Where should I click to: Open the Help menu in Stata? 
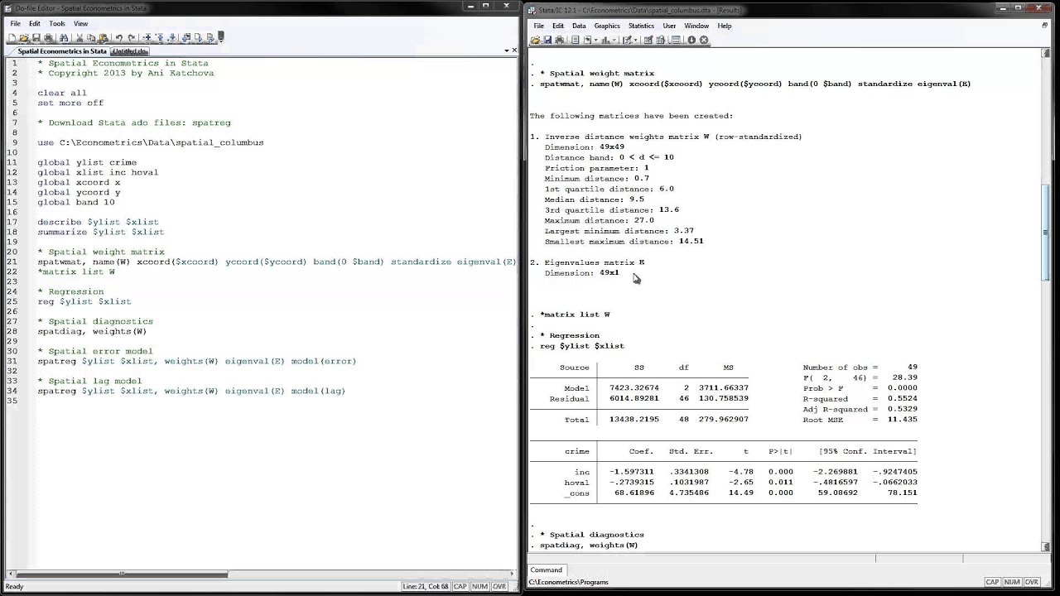tap(725, 26)
